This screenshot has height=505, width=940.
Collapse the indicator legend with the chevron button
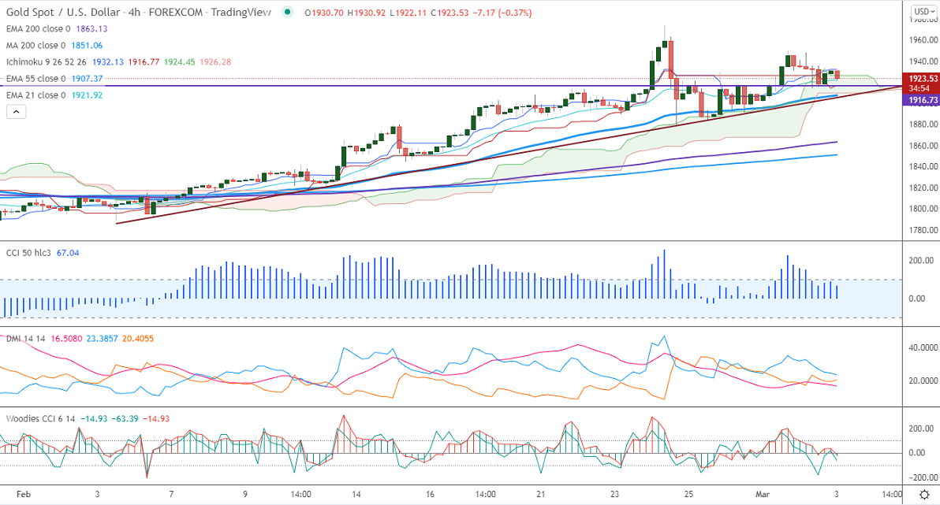pos(17,111)
